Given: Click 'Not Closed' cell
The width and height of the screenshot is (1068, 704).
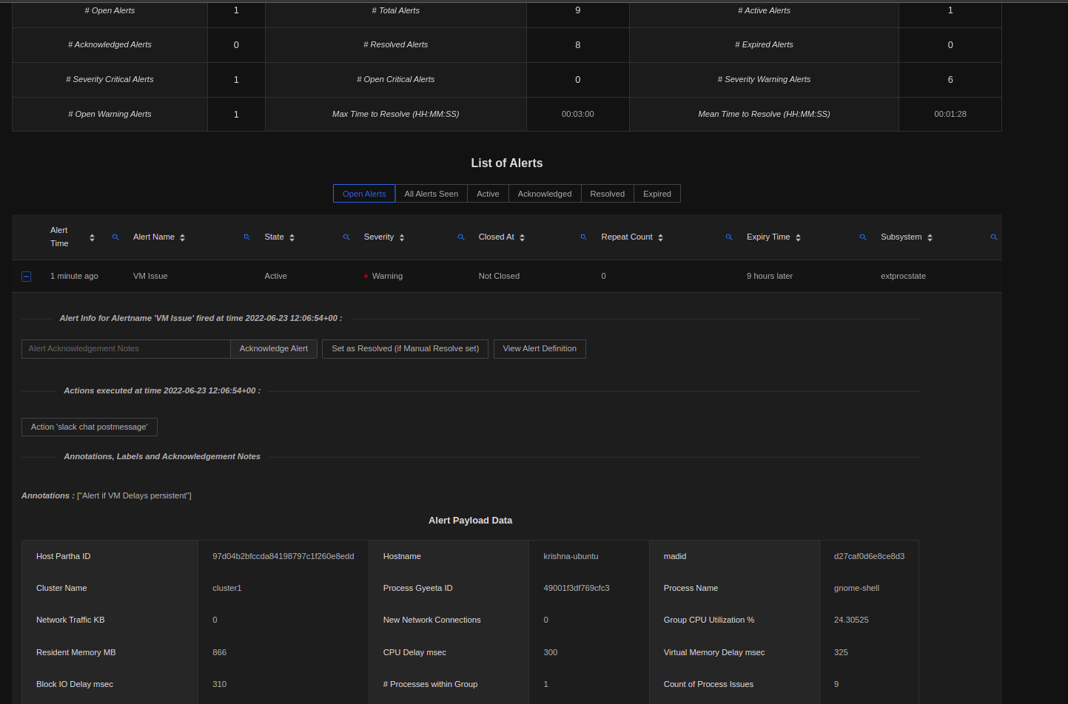Looking at the screenshot, I should [x=499, y=277].
